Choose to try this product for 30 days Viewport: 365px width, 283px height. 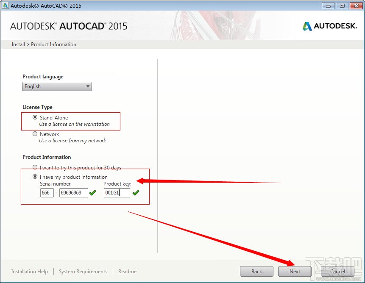pos(35,167)
